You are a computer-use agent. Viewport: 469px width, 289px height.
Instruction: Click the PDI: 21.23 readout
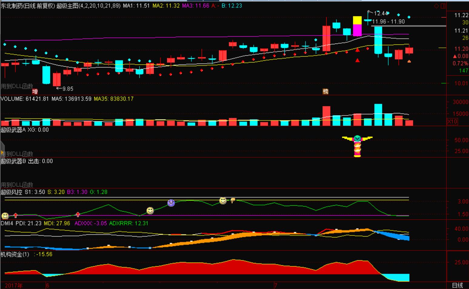(x=28, y=223)
